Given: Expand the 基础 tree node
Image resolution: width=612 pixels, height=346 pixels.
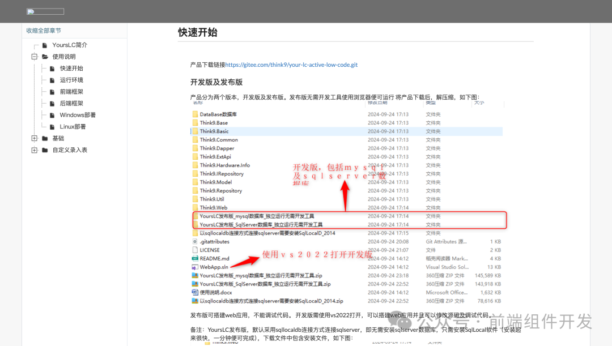Looking at the screenshot, I should (35, 139).
